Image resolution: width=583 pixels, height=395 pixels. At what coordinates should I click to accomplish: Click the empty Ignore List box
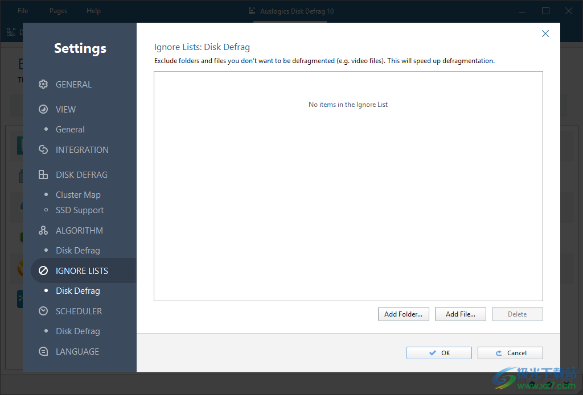348,186
